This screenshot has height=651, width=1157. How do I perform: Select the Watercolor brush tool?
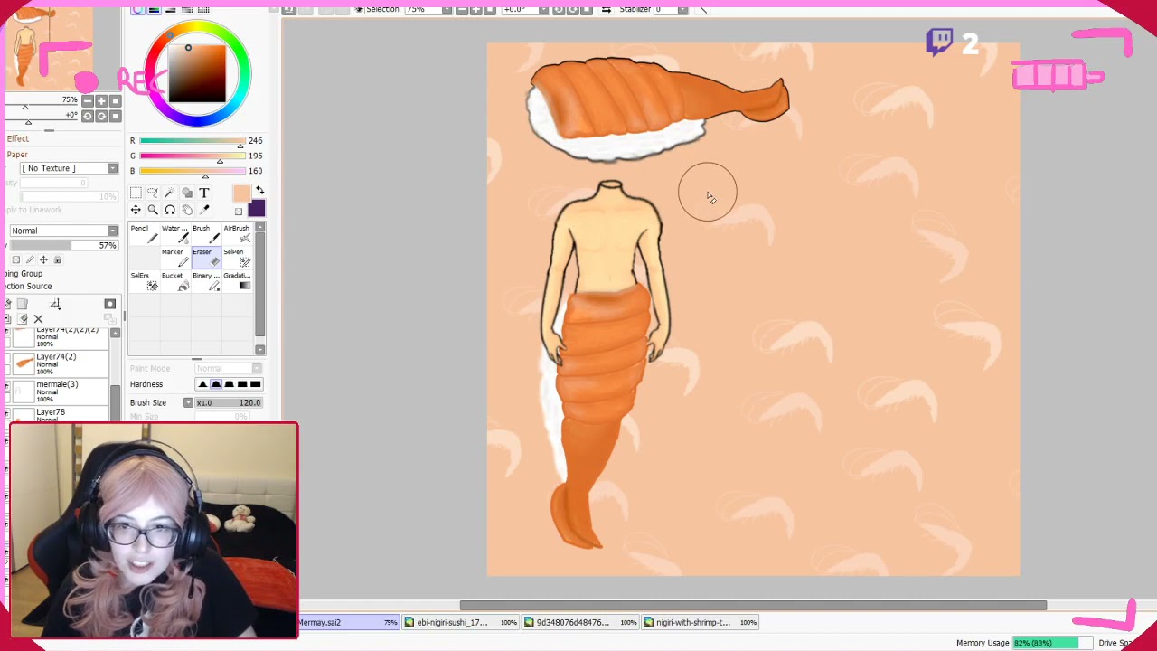tap(174, 233)
